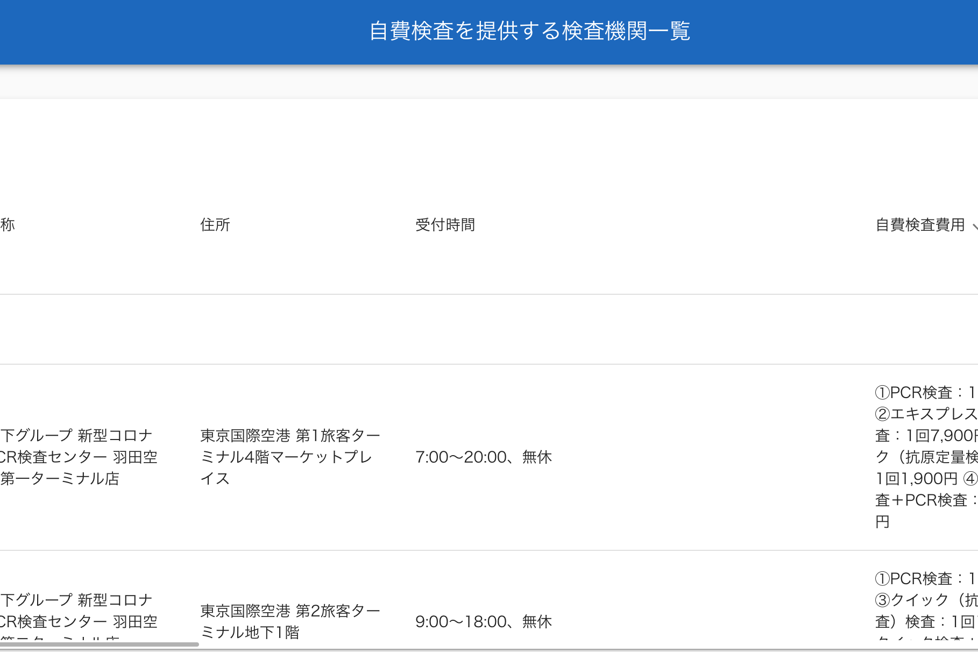Select the hours cell 9:00〜18:00、無休
978x652 pixels.
(484, 622)
